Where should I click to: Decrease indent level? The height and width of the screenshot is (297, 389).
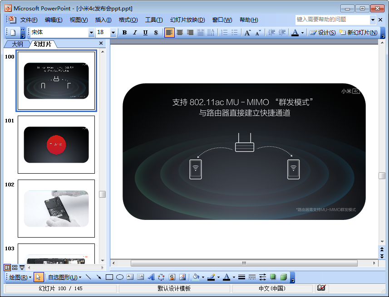pos(271,33)
